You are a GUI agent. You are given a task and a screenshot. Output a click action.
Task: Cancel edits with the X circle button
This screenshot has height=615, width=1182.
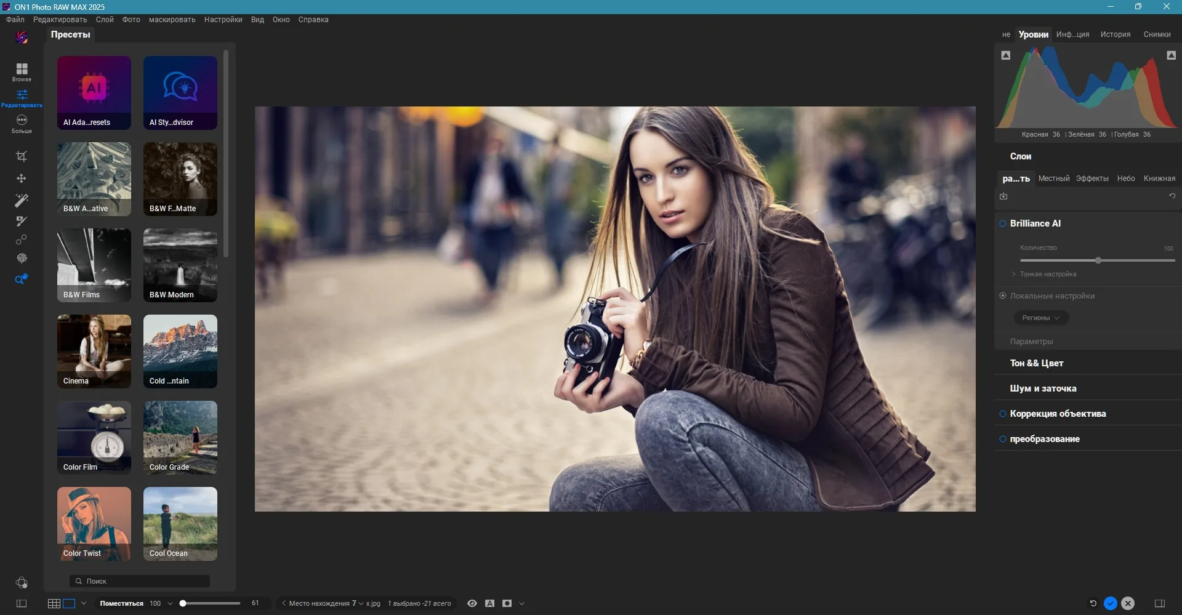pyautogui.click(x=1128, y=603)
